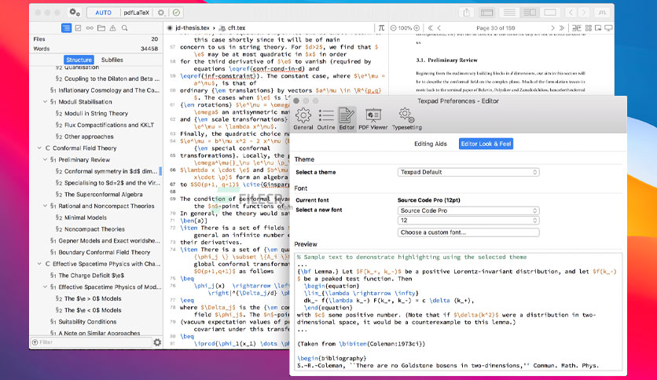
Task: Click the detach PDF window icon
Action: 598,28
